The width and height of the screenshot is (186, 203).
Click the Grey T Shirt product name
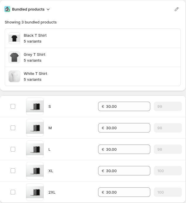(x=35, y=55)
